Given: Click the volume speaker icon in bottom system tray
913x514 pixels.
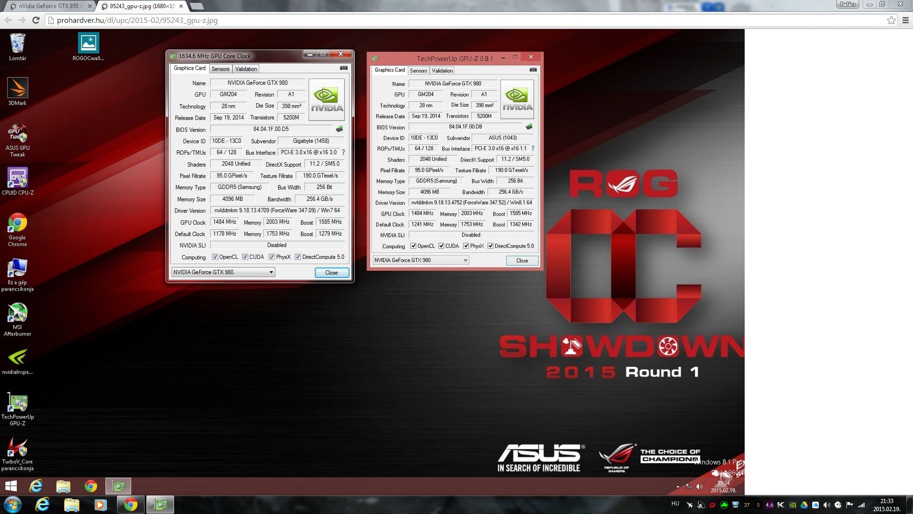Looking at the screenshot, I should click(827, 505).
